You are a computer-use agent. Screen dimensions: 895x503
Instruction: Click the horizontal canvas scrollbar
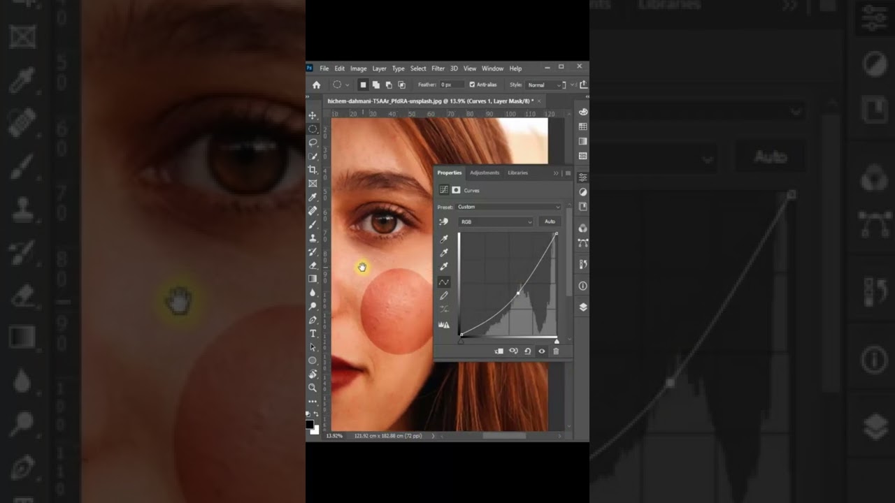point(504,436)
